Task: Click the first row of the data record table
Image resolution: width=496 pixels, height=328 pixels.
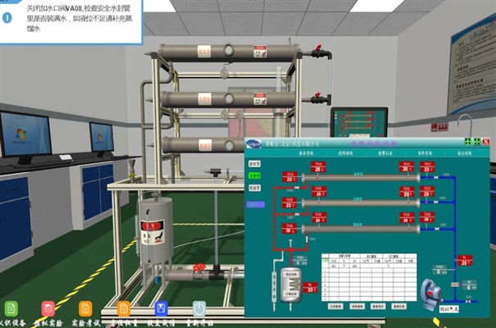Action: click(x=369, y=271)
